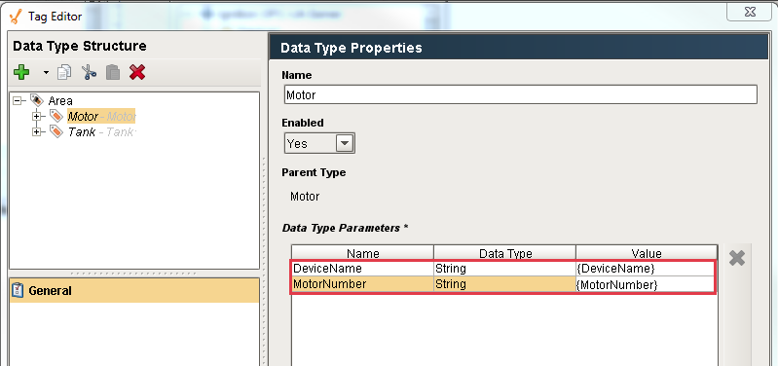Click the Tank tag icon in tree
Image resolution: width=778 pixels, height=366 pixels.
(56, 132)
